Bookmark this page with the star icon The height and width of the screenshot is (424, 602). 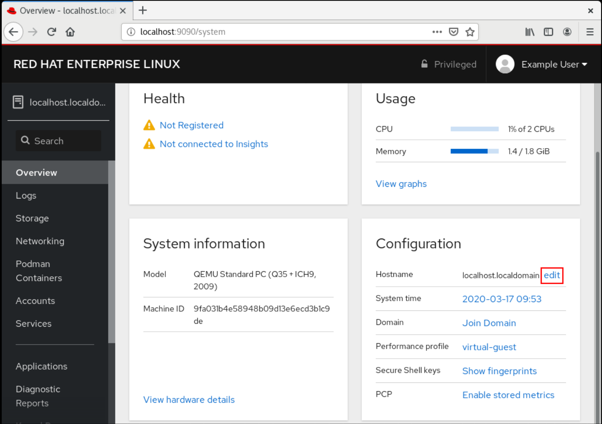click(x=470, y=32)
